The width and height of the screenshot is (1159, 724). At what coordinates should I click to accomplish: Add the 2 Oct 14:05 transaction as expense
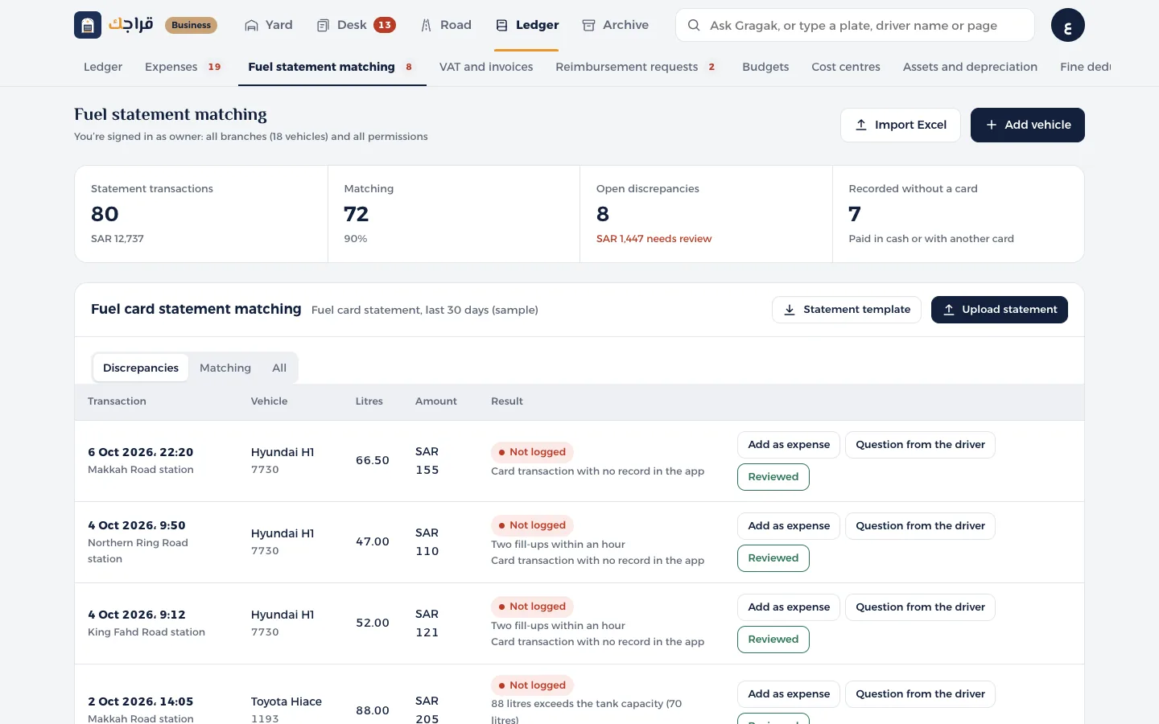(789, 694)
